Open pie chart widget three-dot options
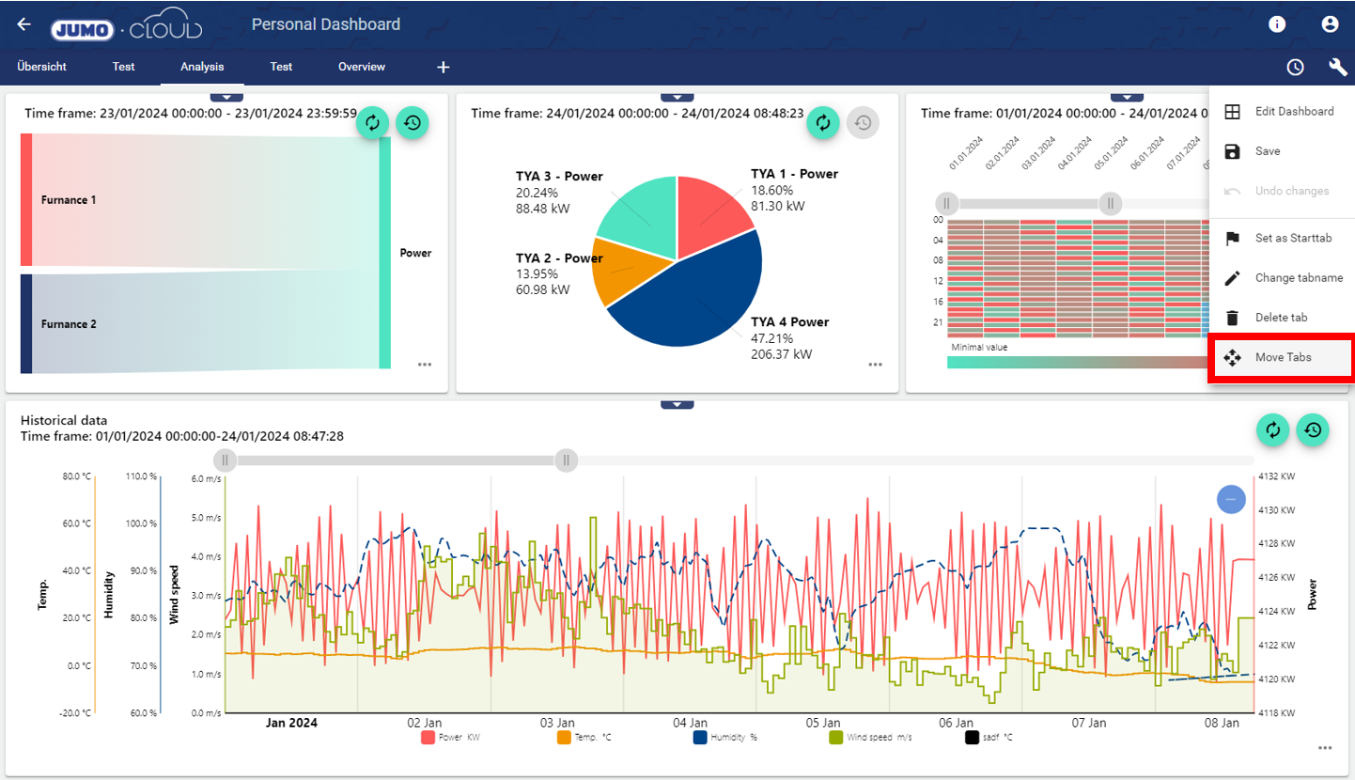This screenshot has height=780, width=1355. (x=875, y=365)
